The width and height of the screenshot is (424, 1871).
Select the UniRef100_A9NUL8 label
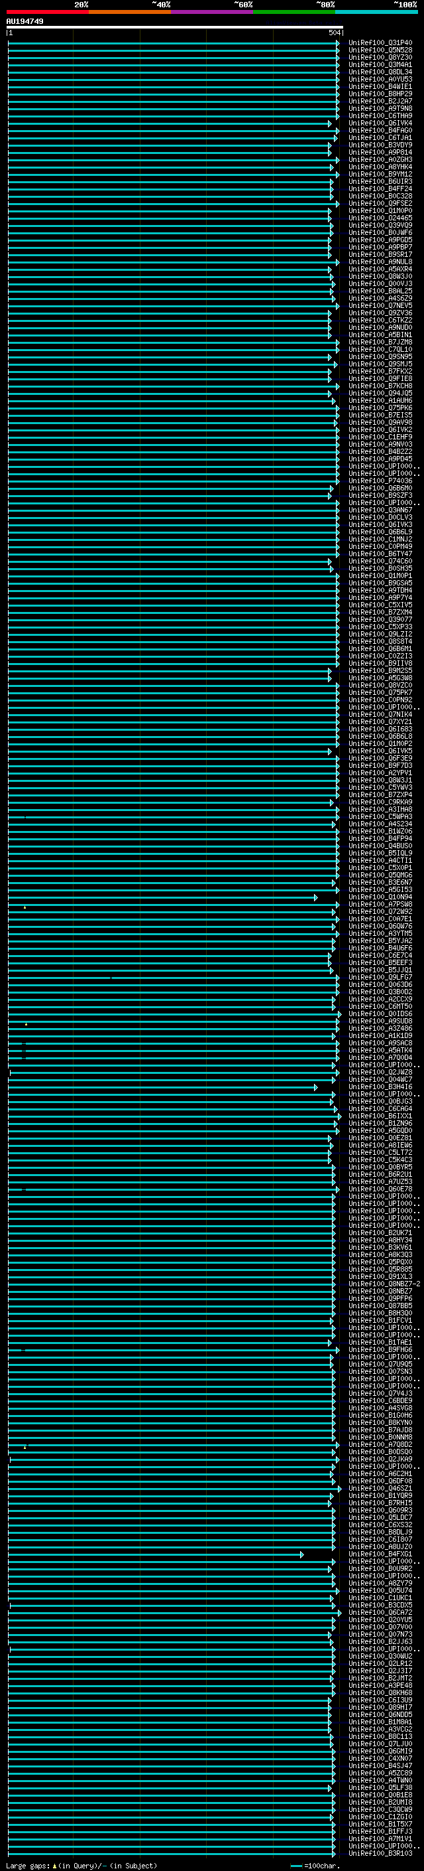[380, 262]
